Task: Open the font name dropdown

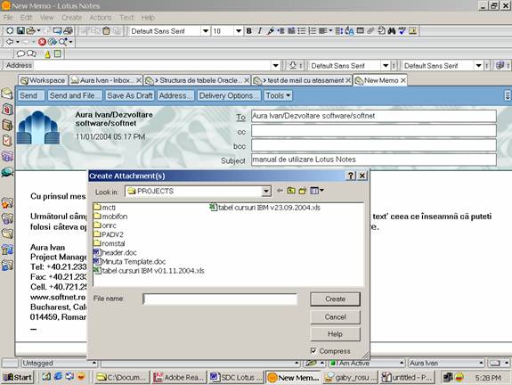Action: point(206,31)
